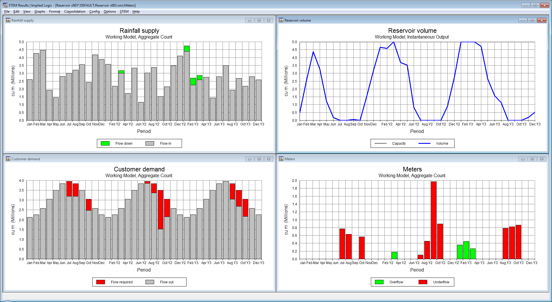Viewport: 552px width, 302px height.
Task: Click the Period axis label in Rainfall supply
Action: tap(144, 131)
